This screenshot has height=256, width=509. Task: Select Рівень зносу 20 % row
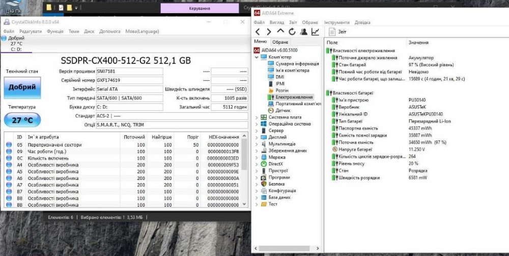point(417,164)
